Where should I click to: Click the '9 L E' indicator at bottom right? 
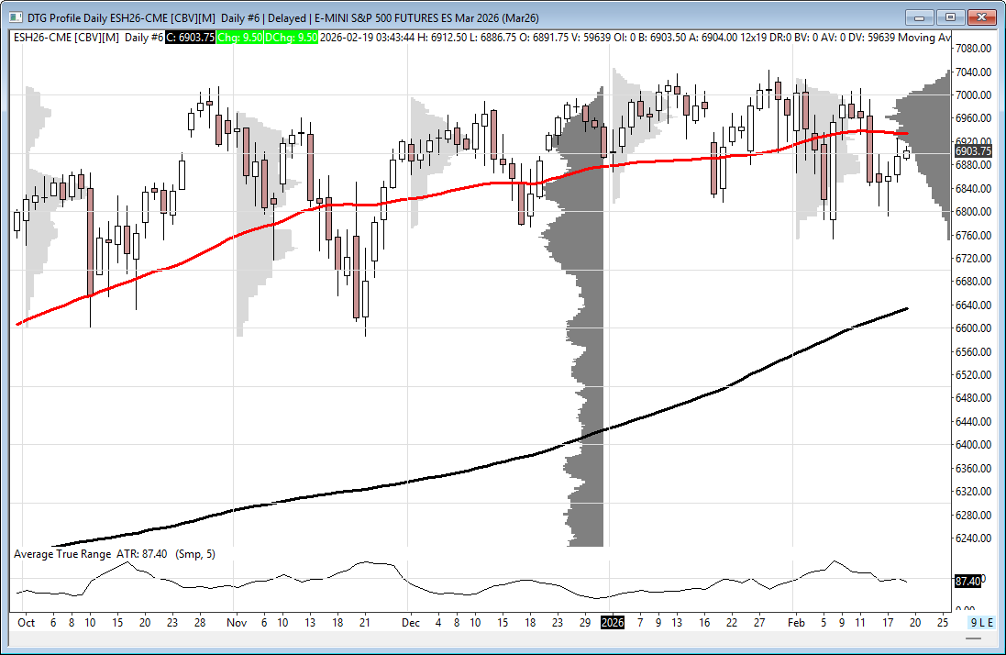click(981, 622)
